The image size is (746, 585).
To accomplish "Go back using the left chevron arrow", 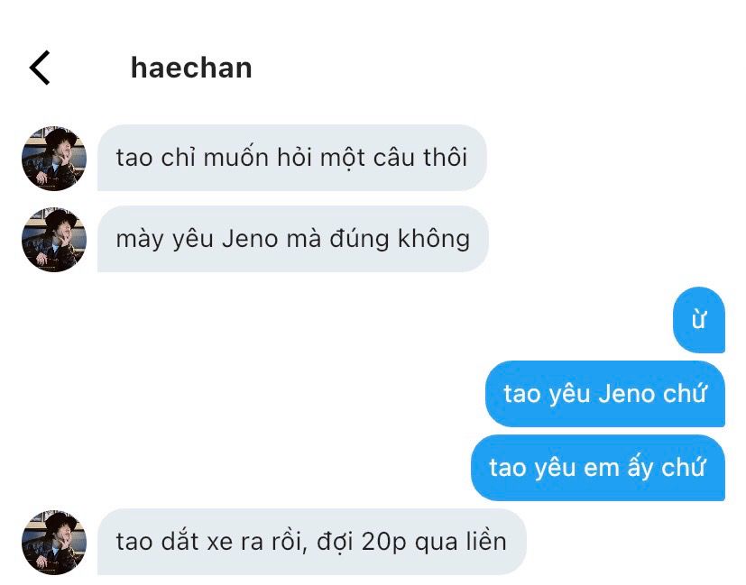I will click(x=40, y=68).
